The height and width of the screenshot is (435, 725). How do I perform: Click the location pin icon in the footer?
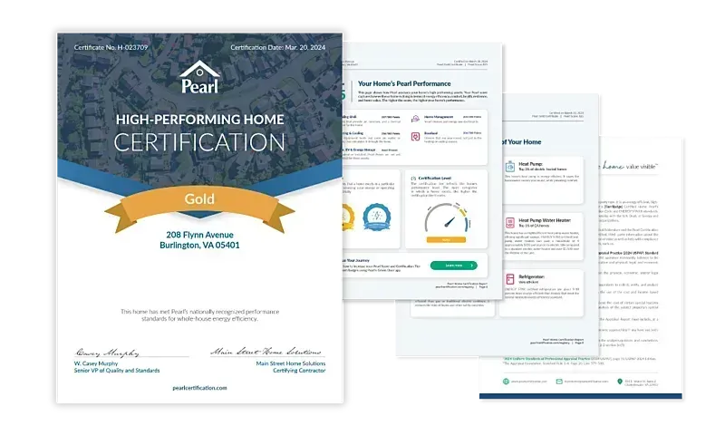tap(620, 382)
